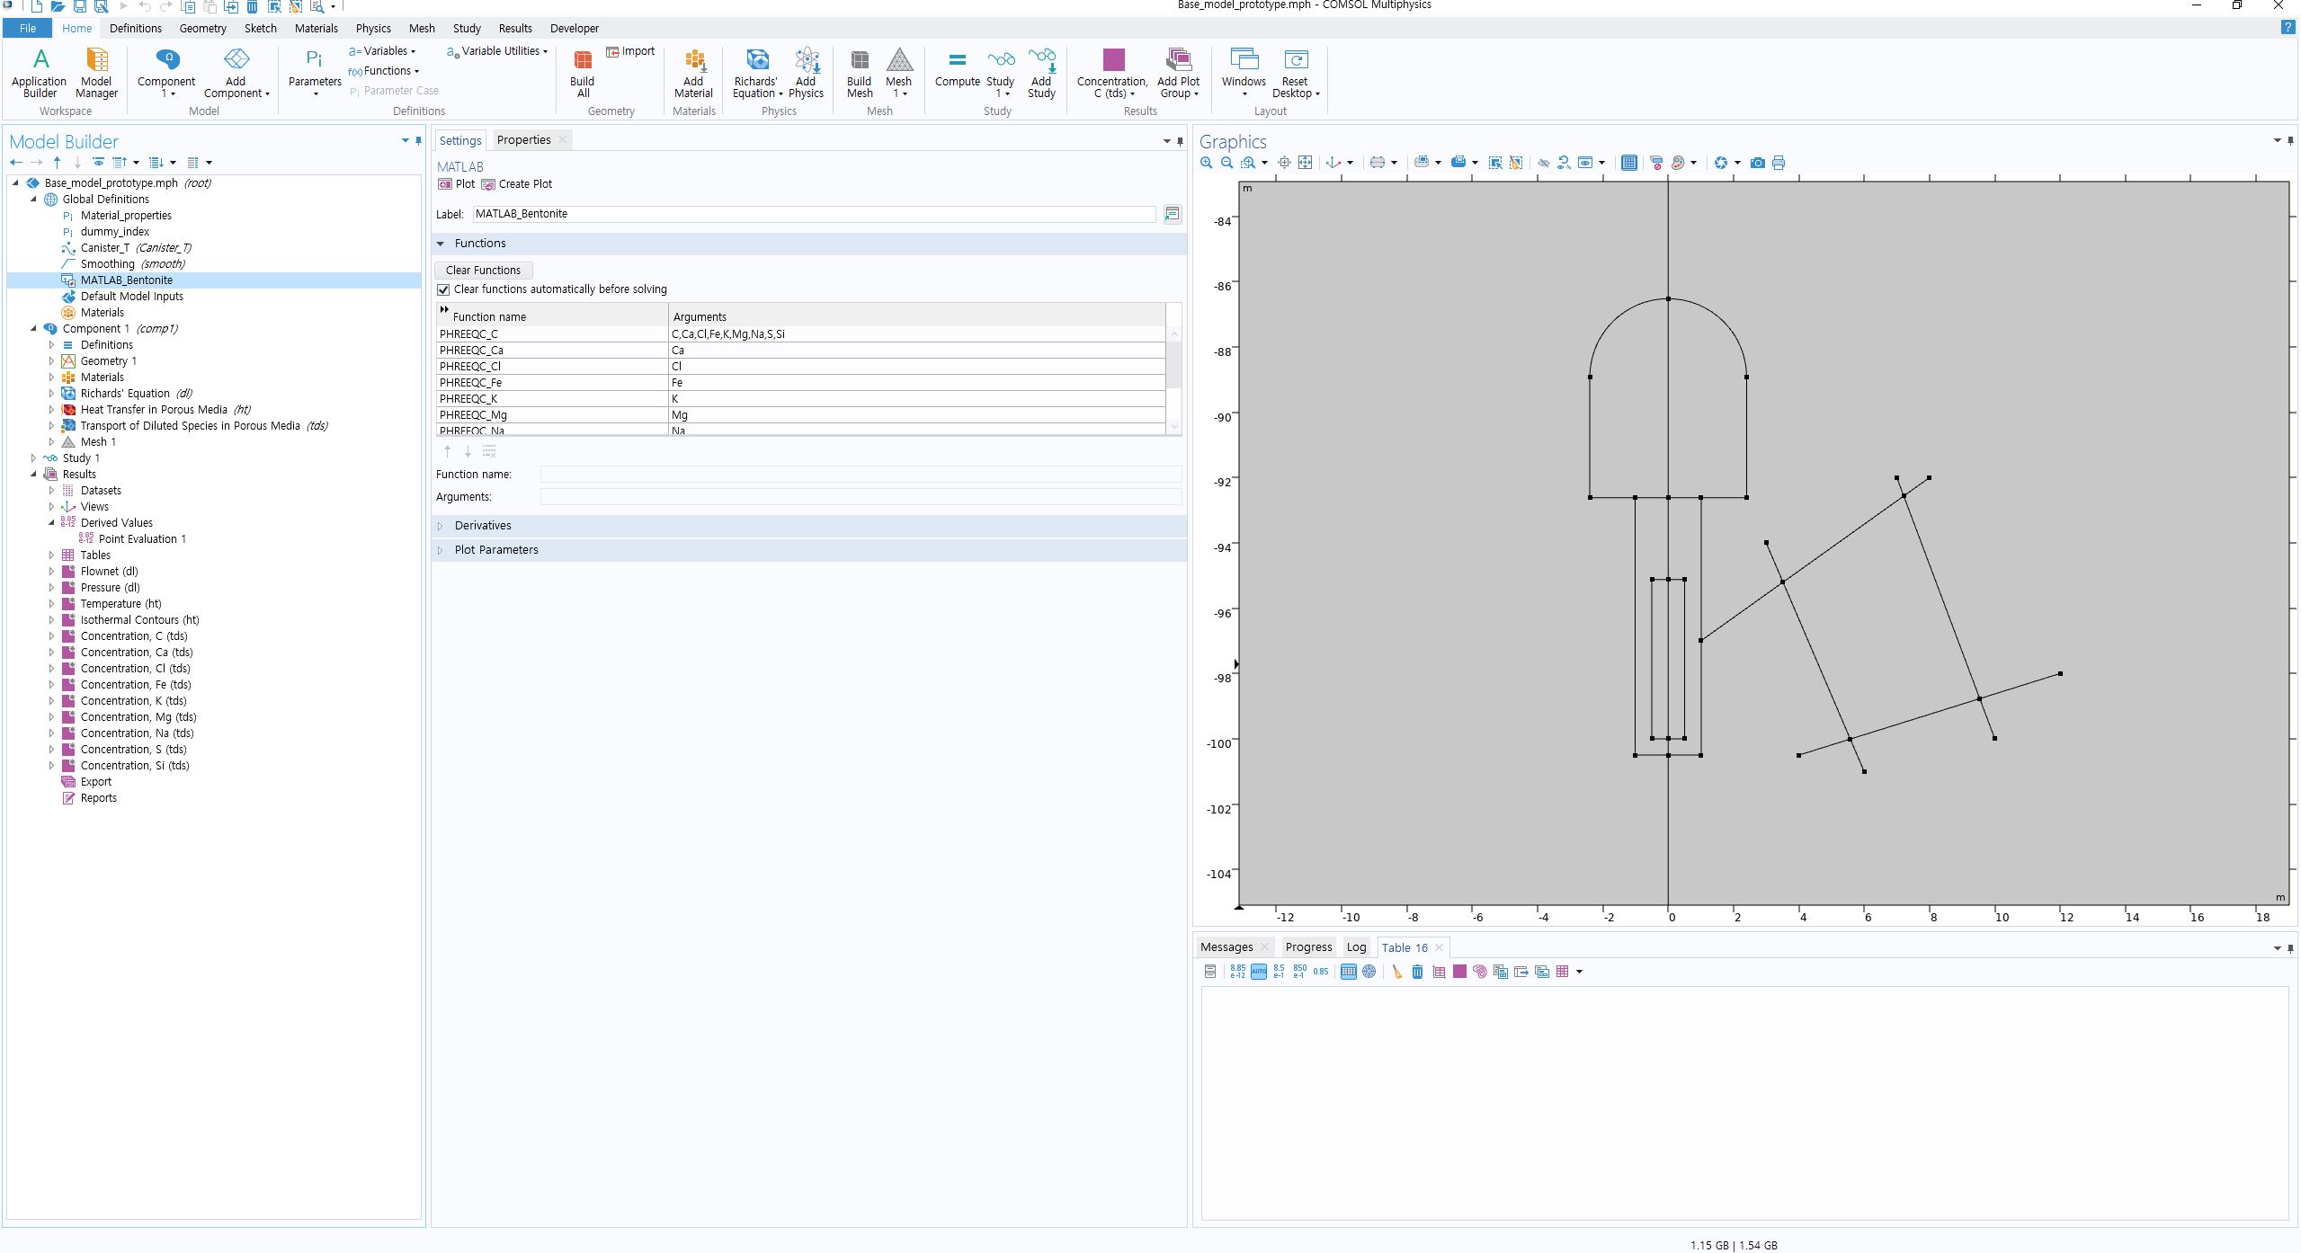Zoom in on the Graphics view

1207,163
